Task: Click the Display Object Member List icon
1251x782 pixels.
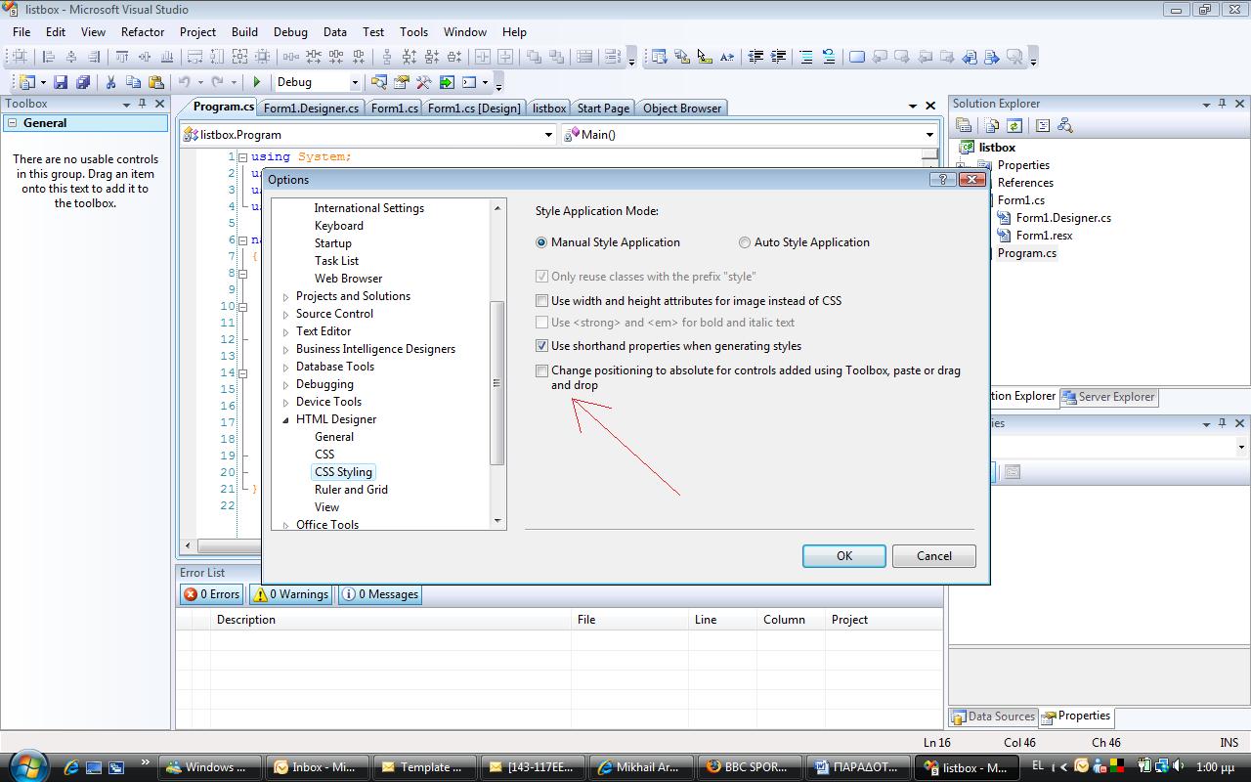Action: 659,57
